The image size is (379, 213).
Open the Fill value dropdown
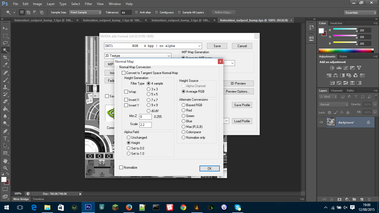coord(375,112)
